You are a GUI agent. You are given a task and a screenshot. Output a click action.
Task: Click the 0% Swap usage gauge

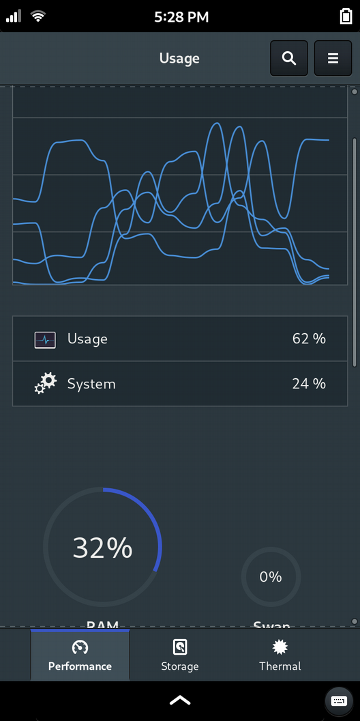(271, 577)
